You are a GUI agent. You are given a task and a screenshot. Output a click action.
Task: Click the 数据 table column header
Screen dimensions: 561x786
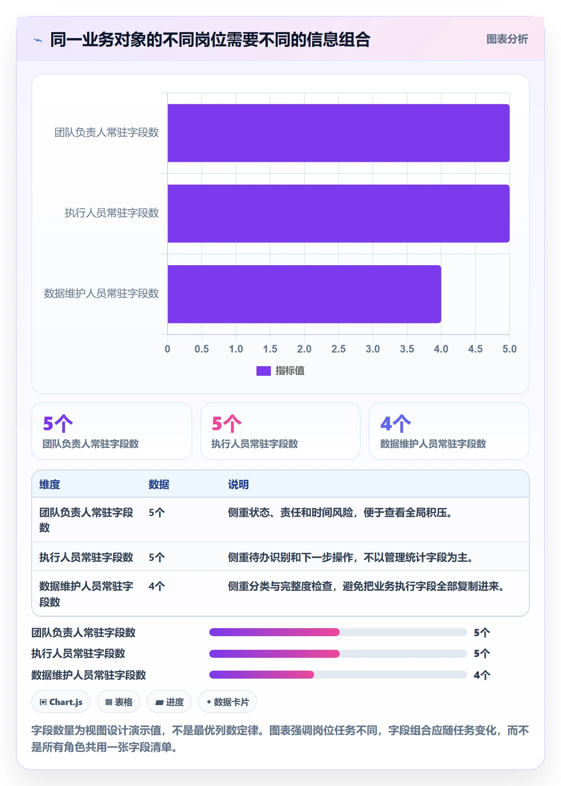click(x=159, y=484)
